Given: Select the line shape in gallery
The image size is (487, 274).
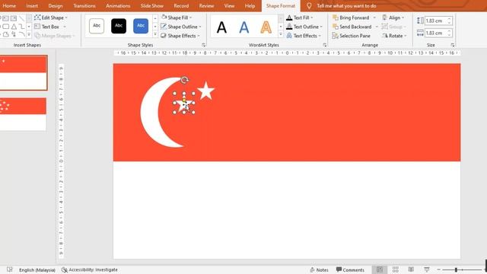Looking at the screenshot, I should point(21,18).
